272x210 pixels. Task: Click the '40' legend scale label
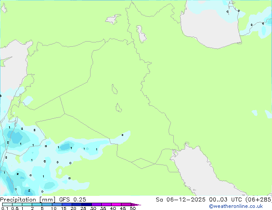point(113,208)
